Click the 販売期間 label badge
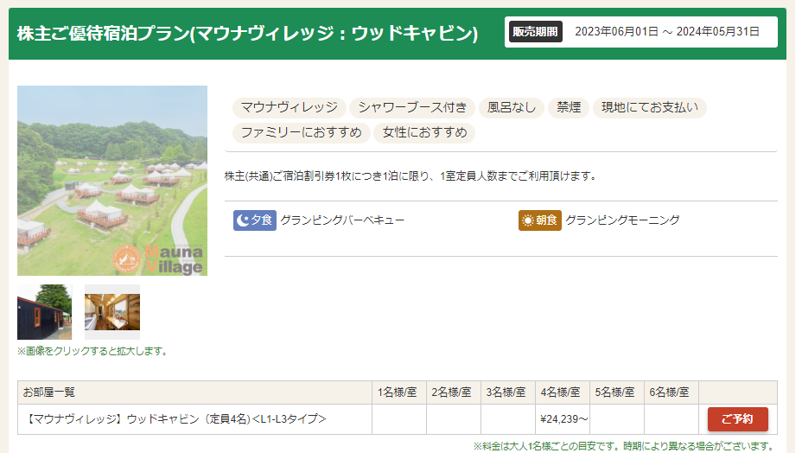The height and width of the screenshot is (453, 802). [x=536, y=32]
